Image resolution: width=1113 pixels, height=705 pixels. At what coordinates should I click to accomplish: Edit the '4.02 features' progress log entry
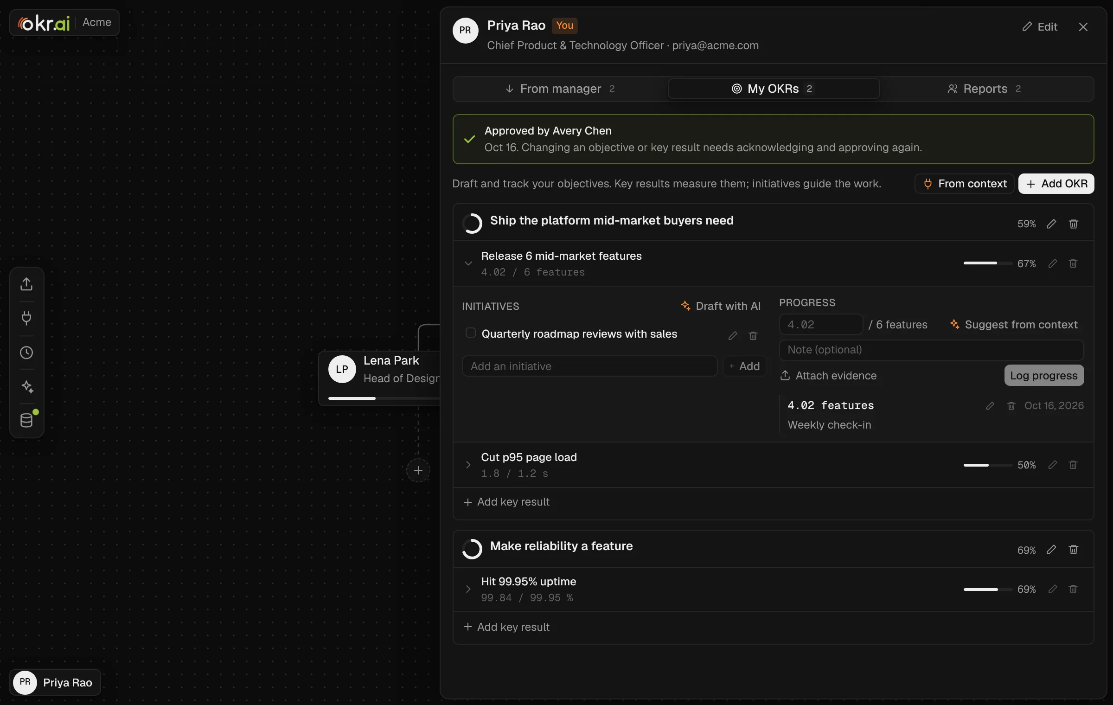coord(990,406)
